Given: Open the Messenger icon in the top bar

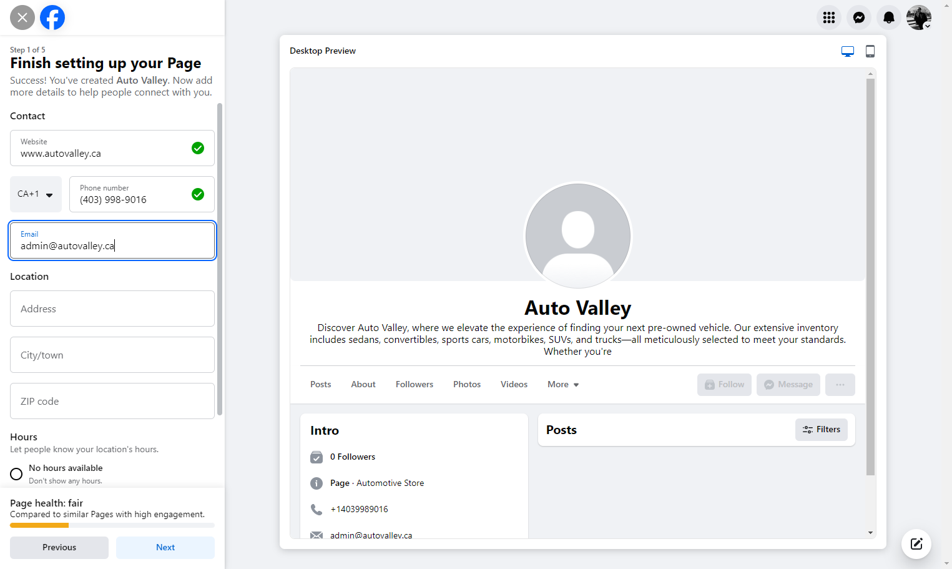Looking at the screenshot, I should coord(859,17).
